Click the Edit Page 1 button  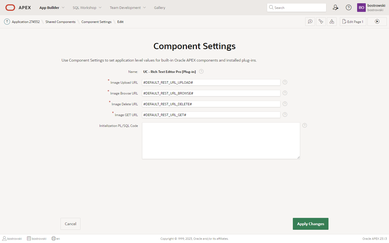[353, 22]
